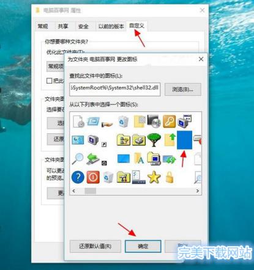254x270 pixels.
Task: Click the icon list scrollbar thumb
Action: coord(90,191)
